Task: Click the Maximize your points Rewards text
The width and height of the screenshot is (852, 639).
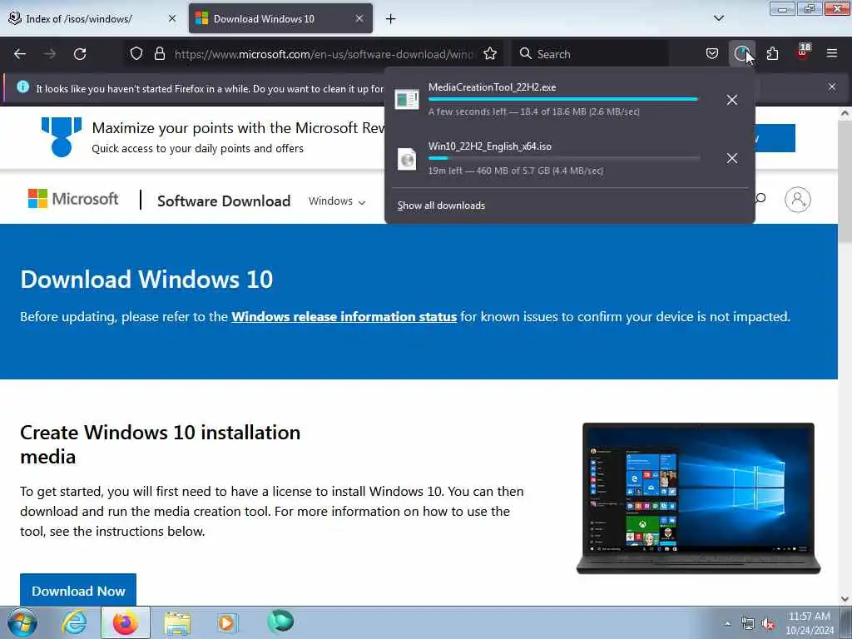Action: (238, 128)
